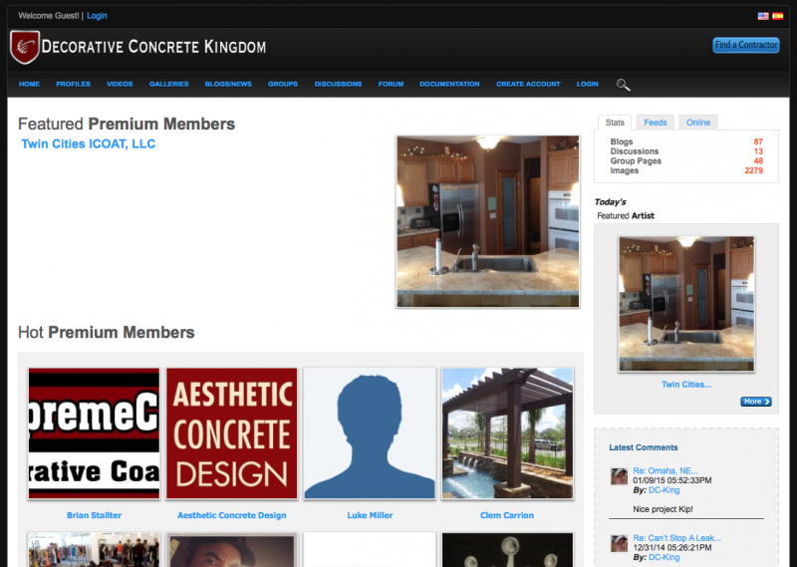Click DC-King avatar beside Omaha comment
Viewport: 797px width, 567px height.
tap(619, 476)
